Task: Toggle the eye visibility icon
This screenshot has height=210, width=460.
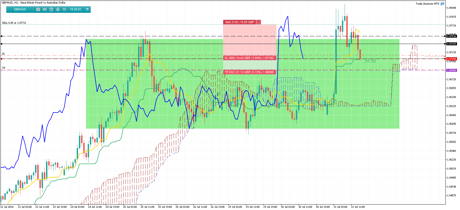Action: point(45,9)
